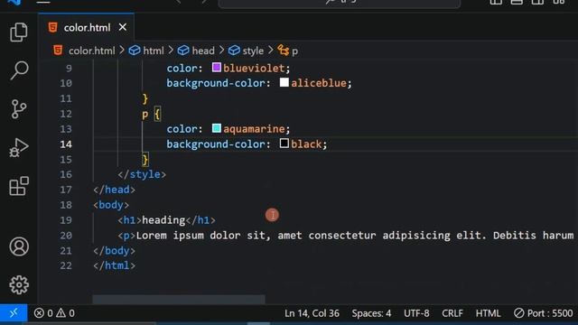
Task: Click the closing </style> tag
Action: 142,174
